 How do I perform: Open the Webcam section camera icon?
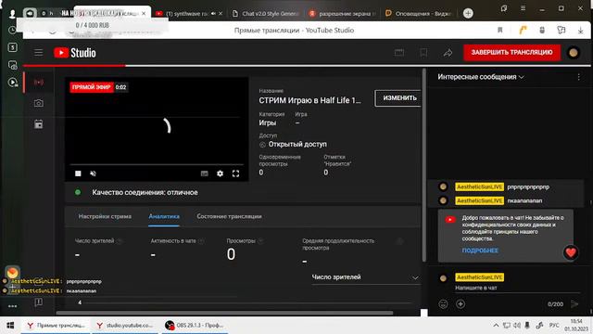[x=39, y=103]
